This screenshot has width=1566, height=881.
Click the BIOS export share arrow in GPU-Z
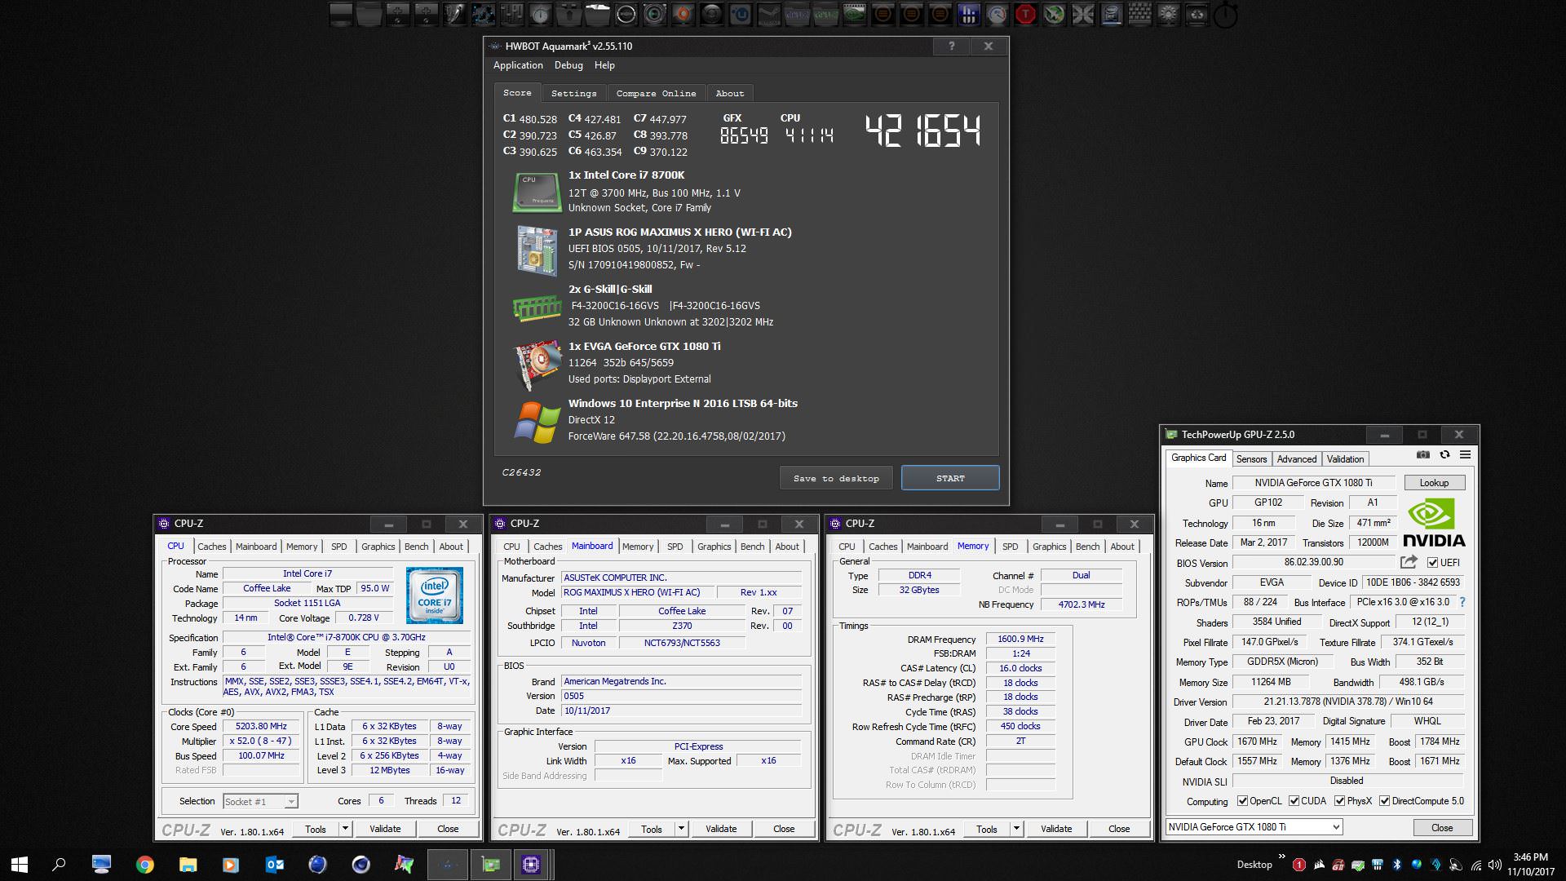pyautogui.click(x=1409, y=562)
